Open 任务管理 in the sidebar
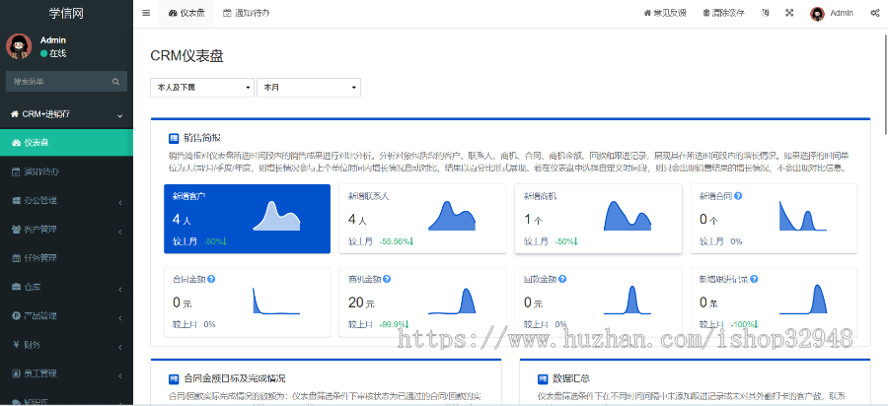888x406 pixels. click(x=66, y=258)
